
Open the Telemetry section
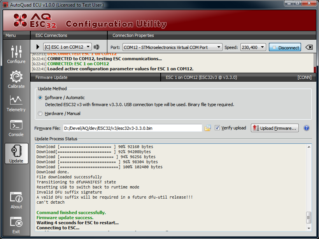16,103
